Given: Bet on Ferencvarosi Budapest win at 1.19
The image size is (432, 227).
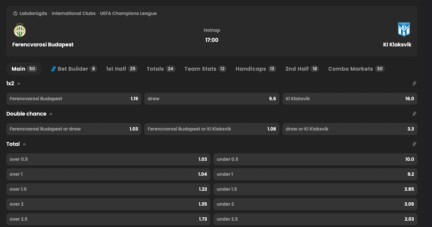Looking at the screenshot, I should (x=74, y=99).
